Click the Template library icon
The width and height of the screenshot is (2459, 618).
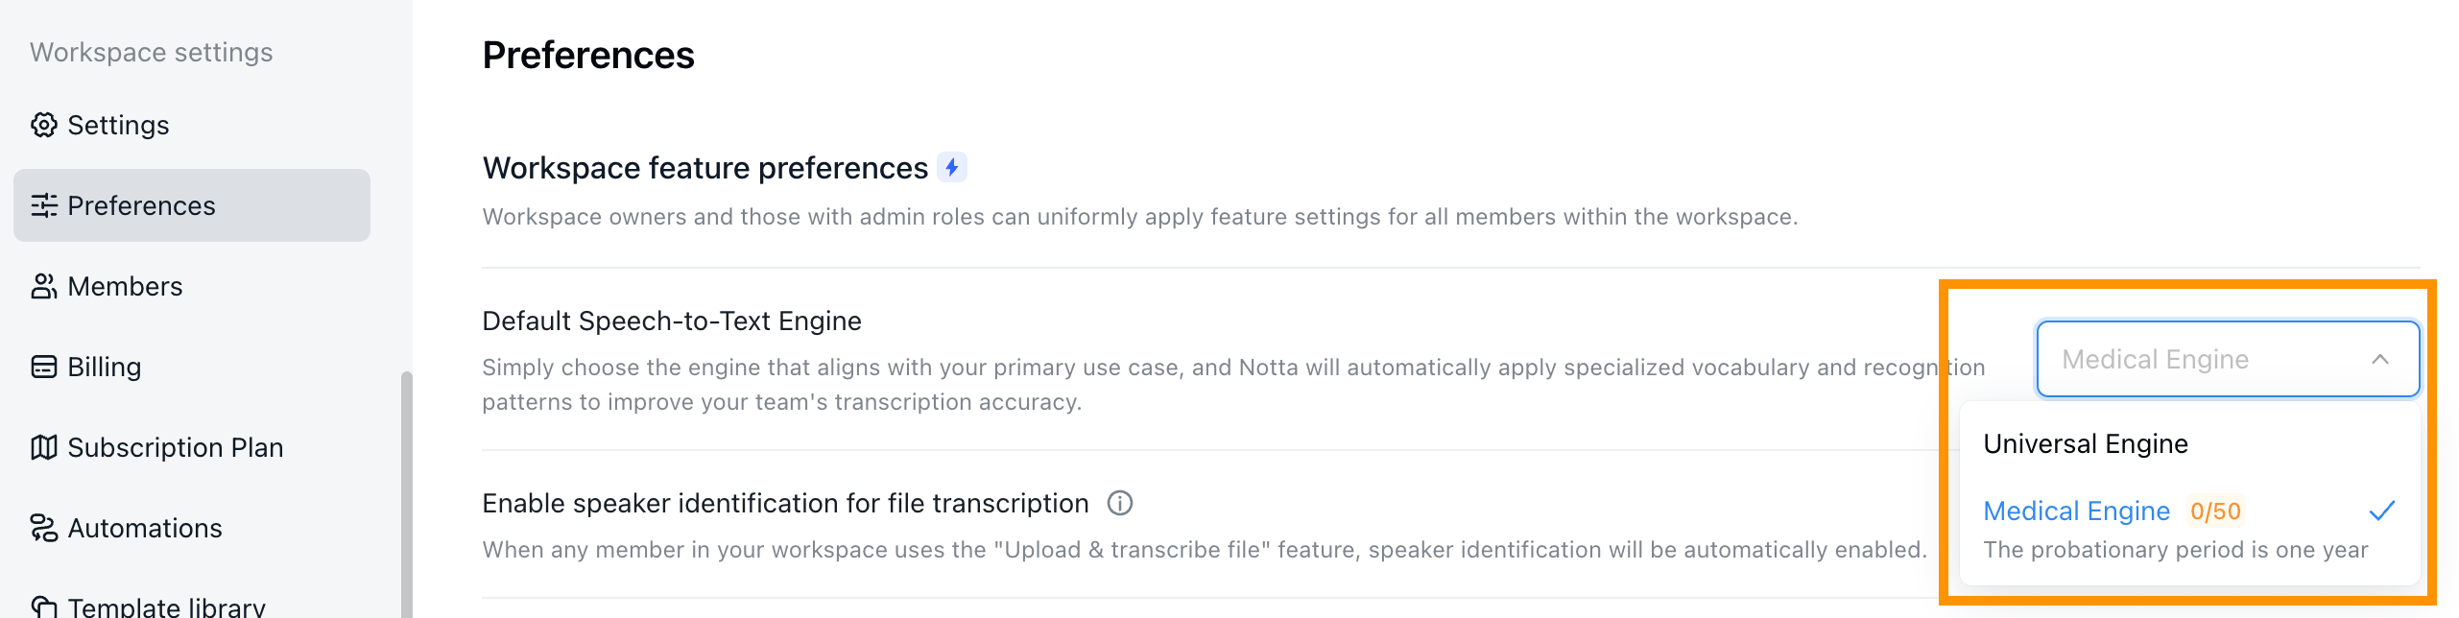click(43, 606)
